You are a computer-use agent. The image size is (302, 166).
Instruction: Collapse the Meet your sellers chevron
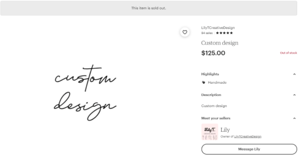(294, 119)
